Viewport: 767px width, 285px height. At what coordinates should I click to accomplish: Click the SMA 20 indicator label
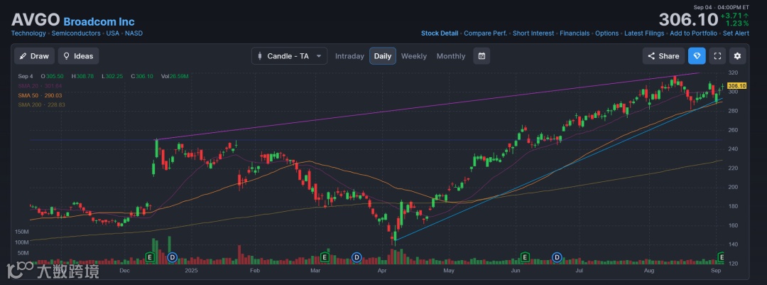40,86
